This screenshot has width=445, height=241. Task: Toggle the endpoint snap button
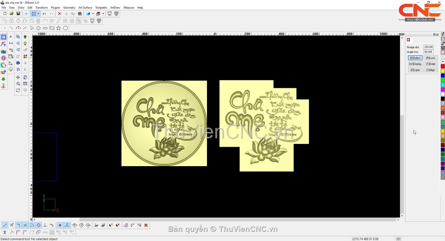click(x=5, y=225)
